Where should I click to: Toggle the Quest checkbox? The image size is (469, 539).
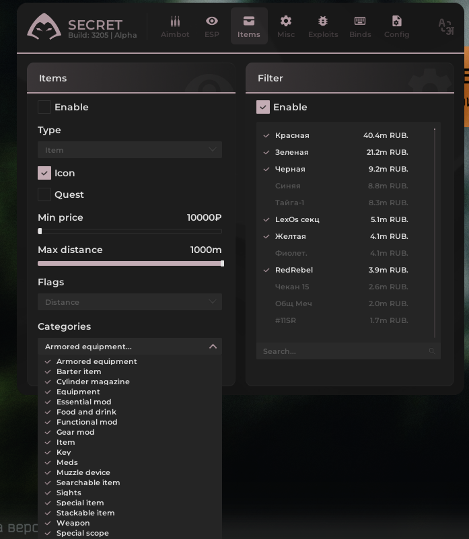point(44,194)
